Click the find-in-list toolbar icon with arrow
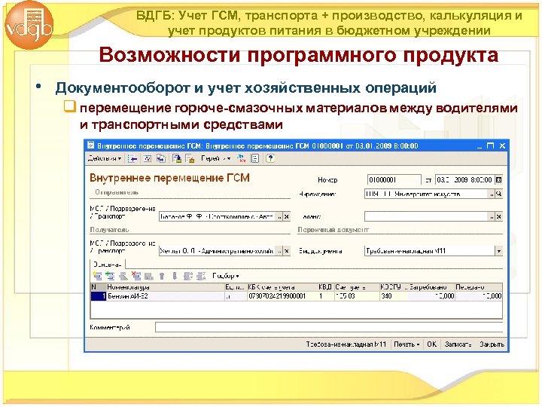 pos(132,158)
